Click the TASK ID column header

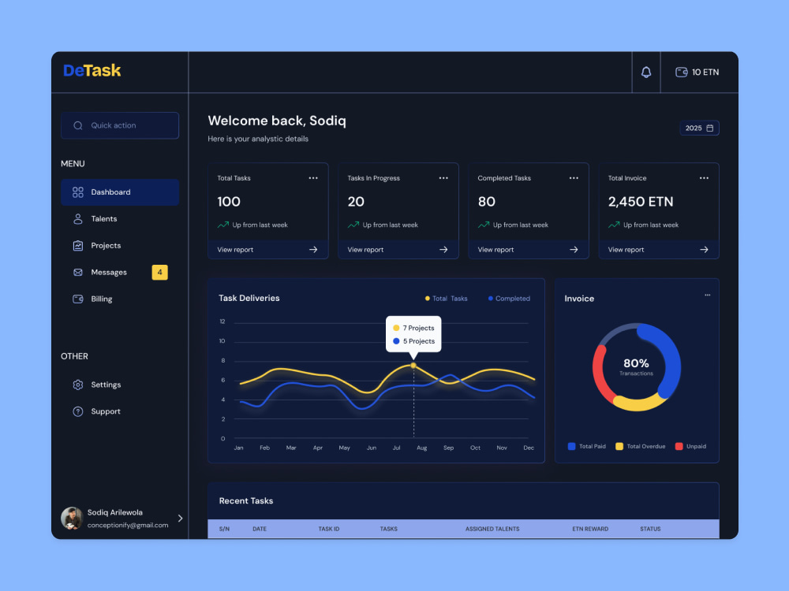329,529
